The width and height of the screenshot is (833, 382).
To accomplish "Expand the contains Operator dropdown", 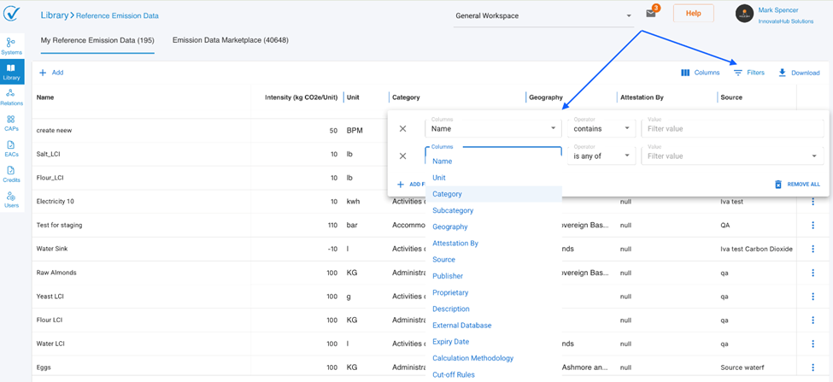I will point(601,129).
